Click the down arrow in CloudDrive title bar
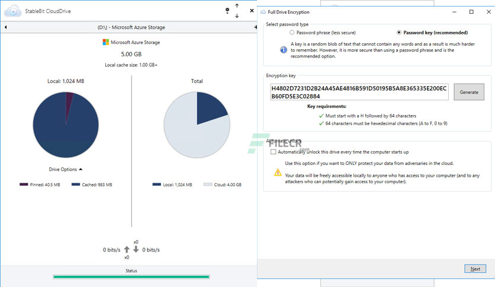The width and height of the screenshot is (495, 287). [x=237, y=16]
